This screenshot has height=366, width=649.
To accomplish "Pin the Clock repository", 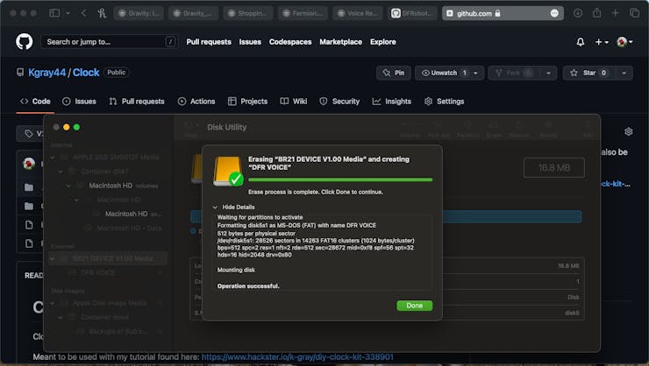I will click(393, 73).
